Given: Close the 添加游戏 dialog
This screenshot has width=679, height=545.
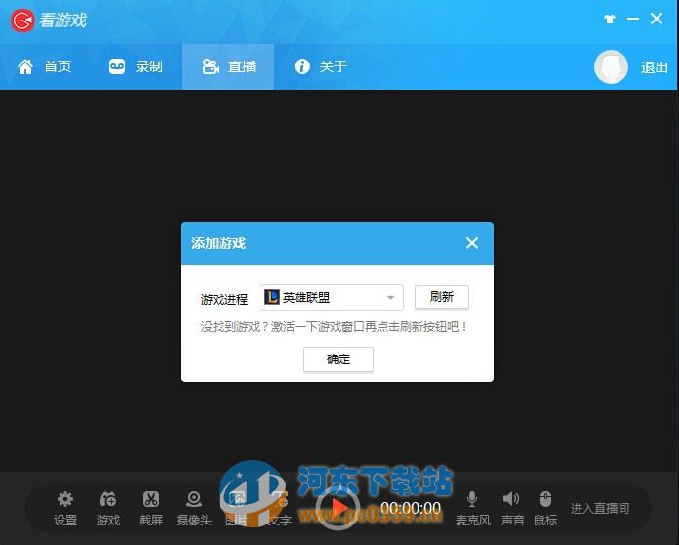Looking at the screenshot, I should [x=472, y=243].
